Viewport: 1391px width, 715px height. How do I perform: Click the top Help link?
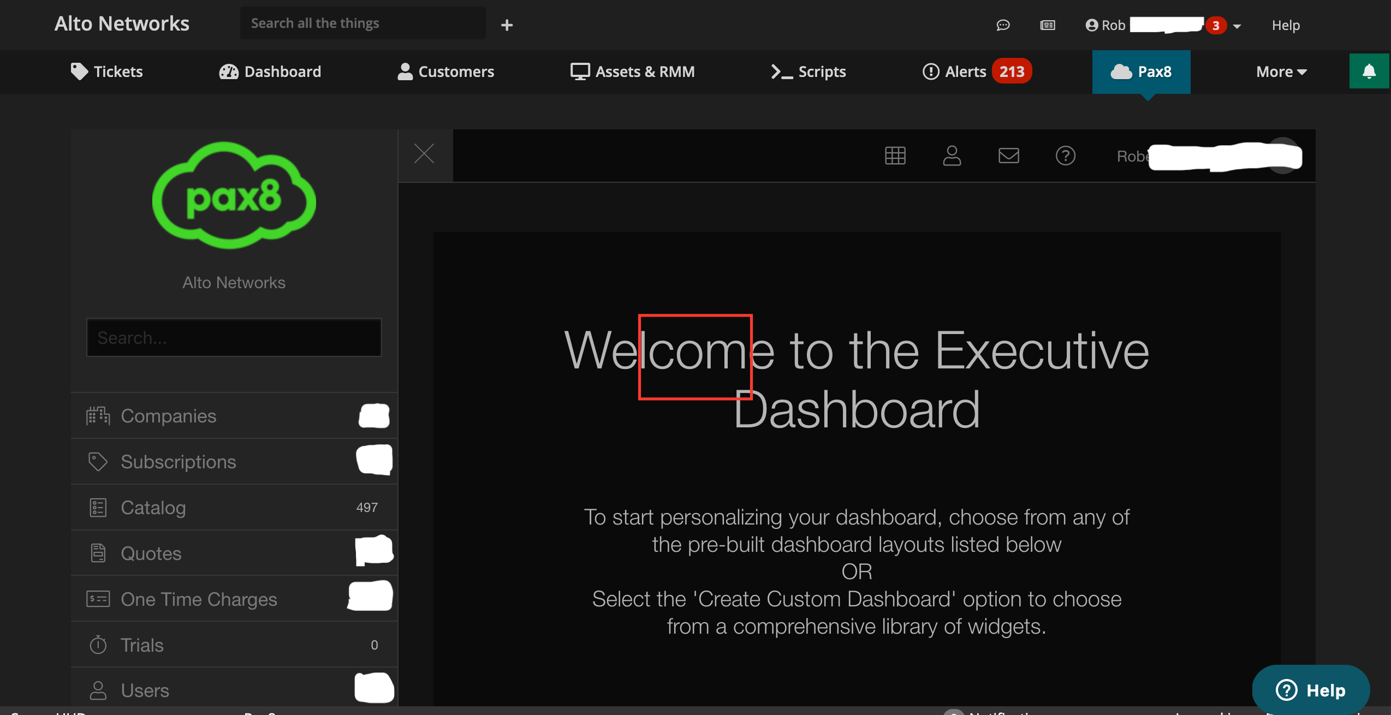click(x=1285, y=25)
